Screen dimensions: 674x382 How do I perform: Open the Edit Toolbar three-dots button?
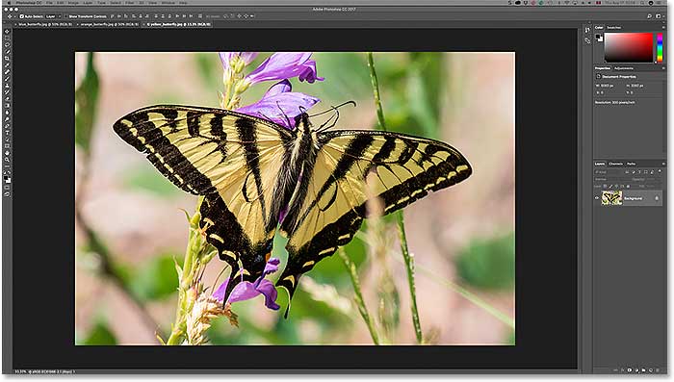pyautogui.click(x=7, y=166)
